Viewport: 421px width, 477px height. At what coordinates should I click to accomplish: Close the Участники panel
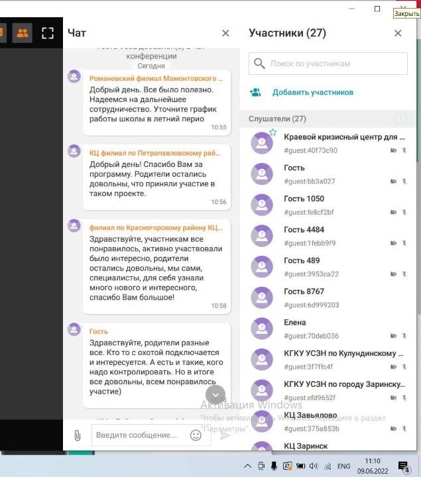pyautogui.click(x=398, y=33)
